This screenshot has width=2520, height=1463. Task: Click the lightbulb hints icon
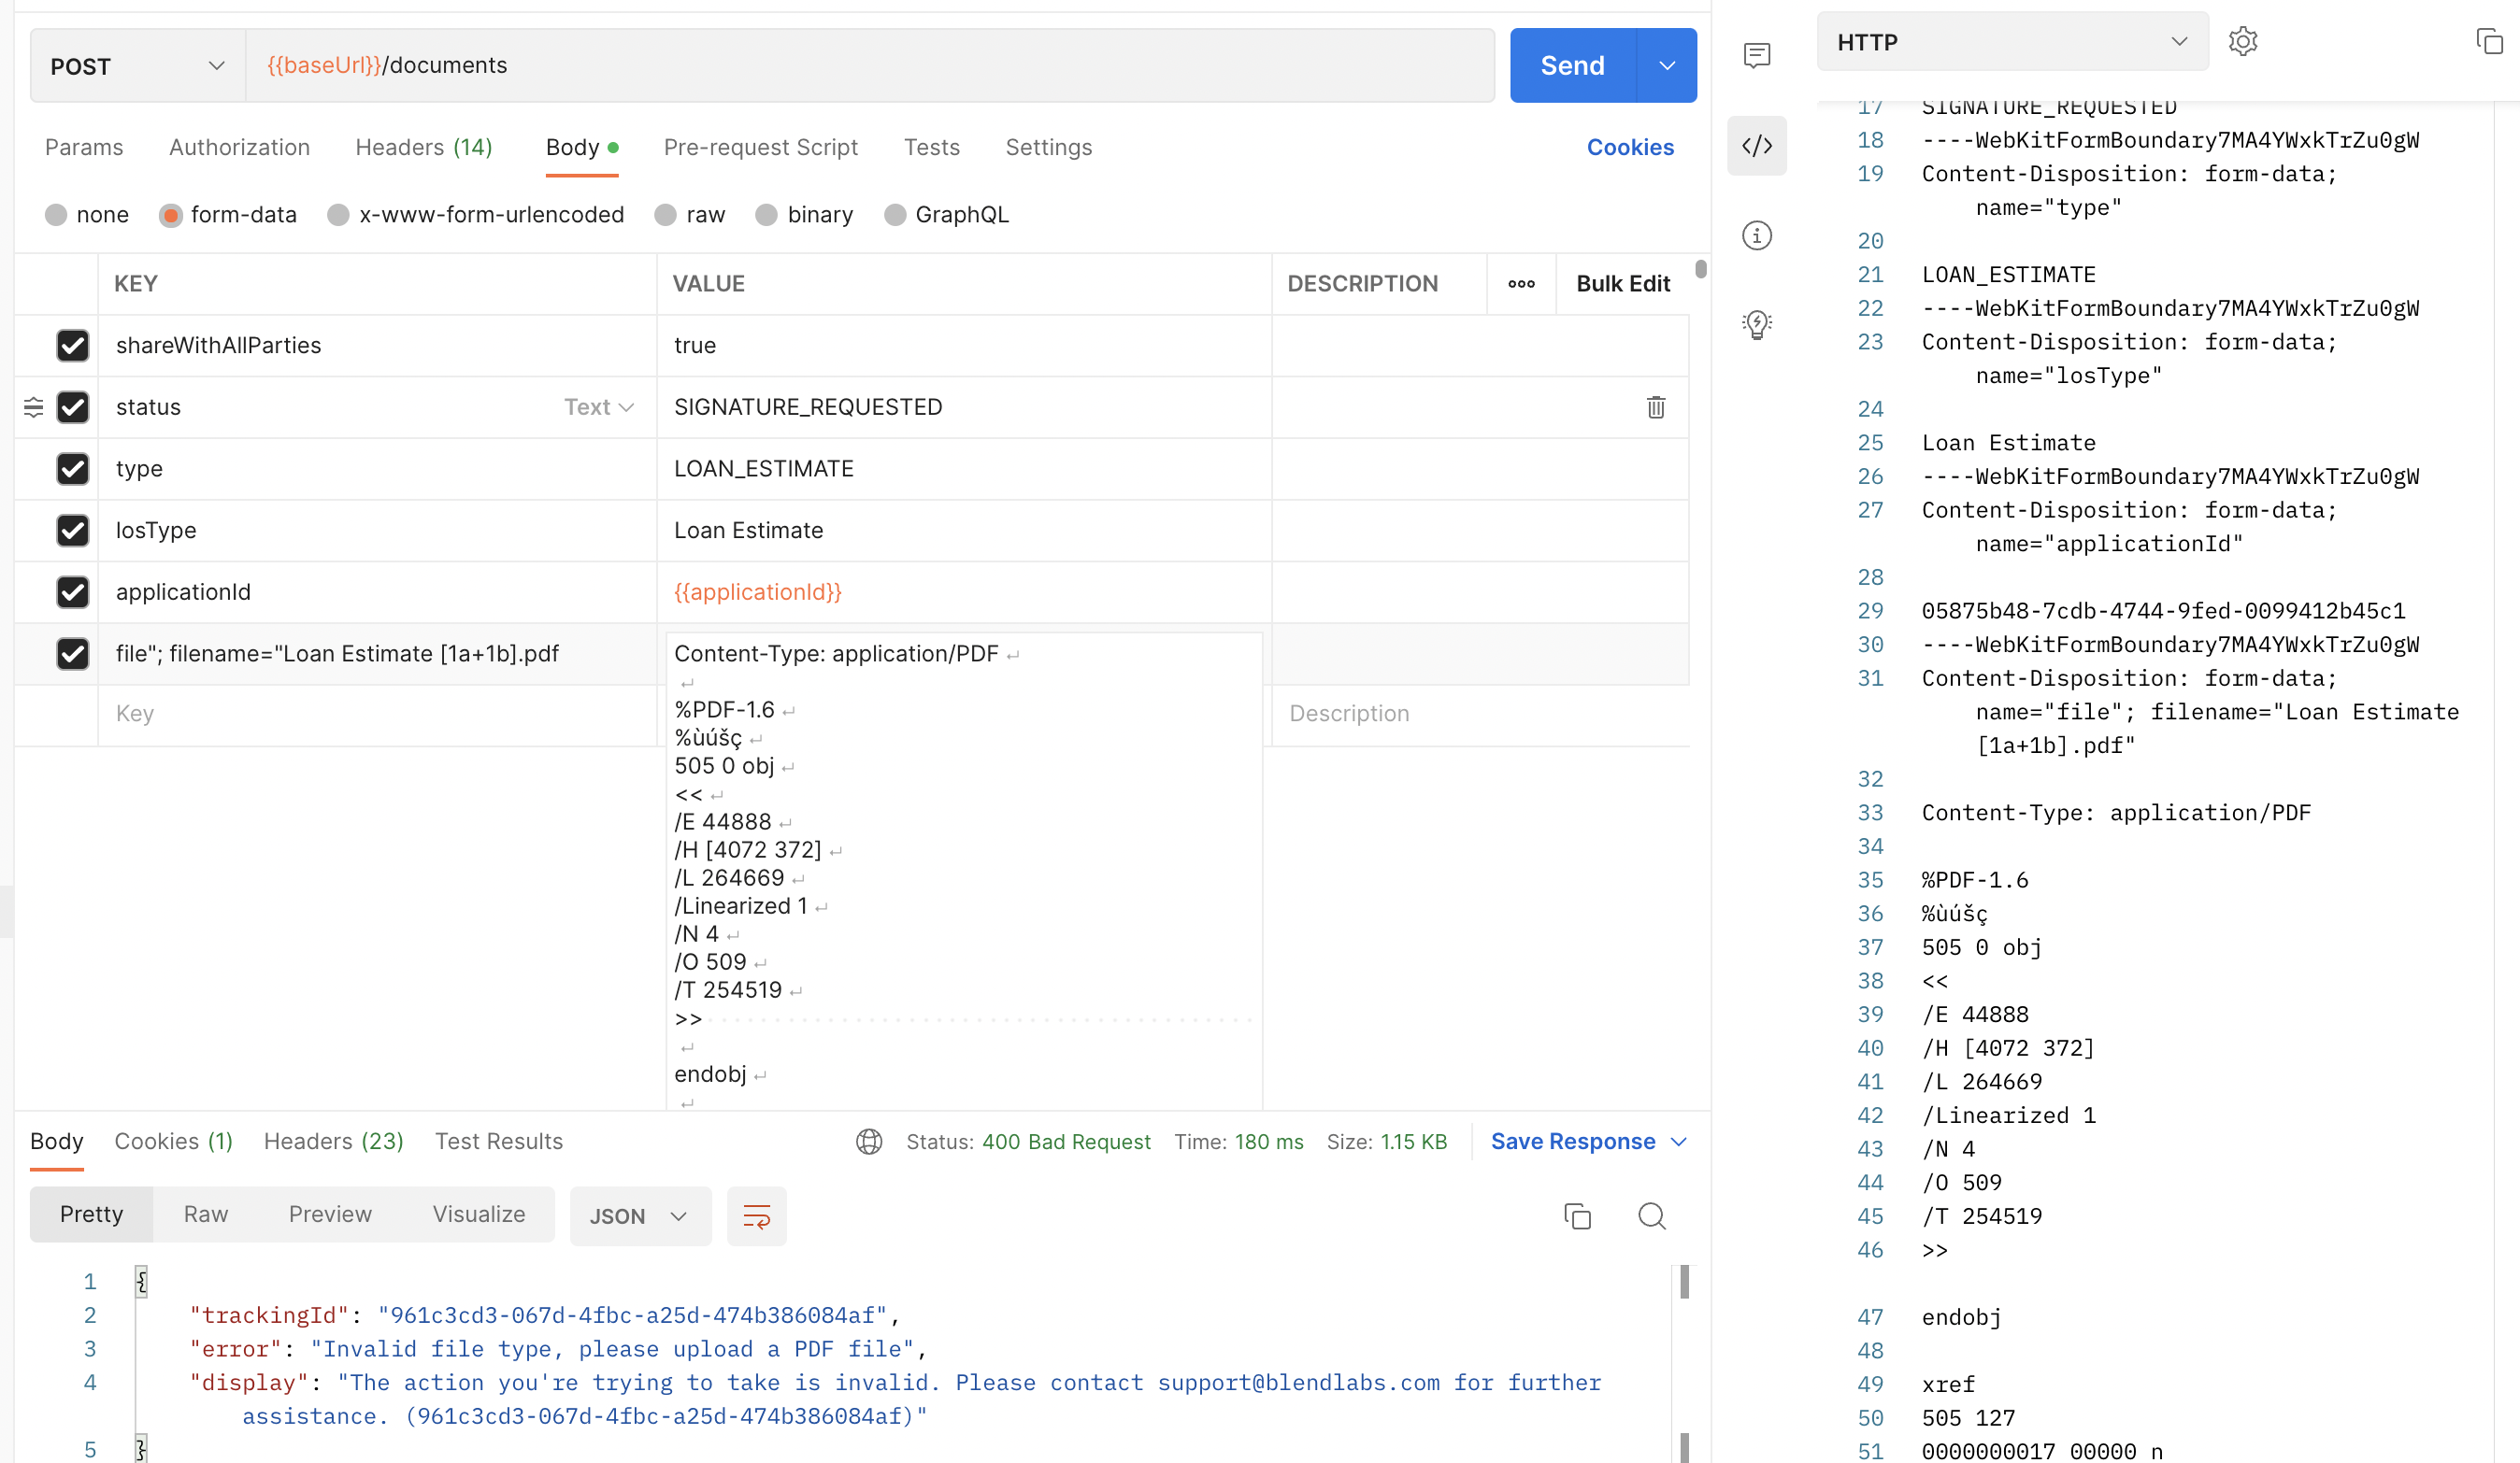(x=1757, y=325)
